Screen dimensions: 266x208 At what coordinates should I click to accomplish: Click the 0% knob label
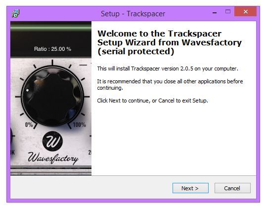point(29,125)
